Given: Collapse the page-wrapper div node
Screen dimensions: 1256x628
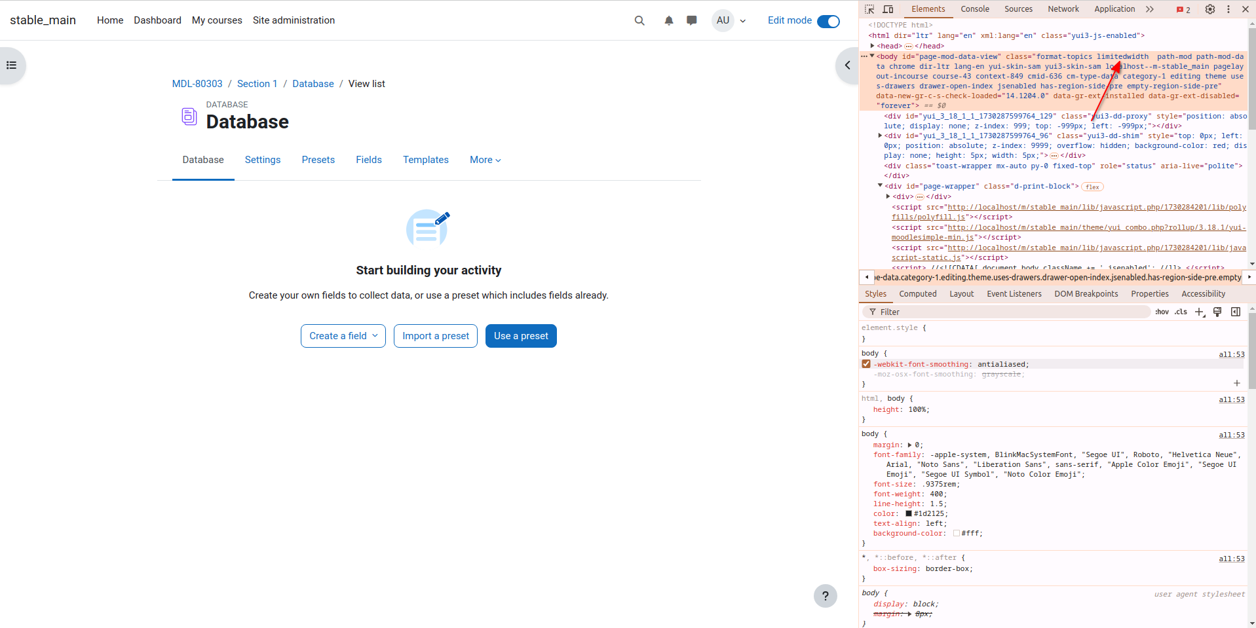Looking at the screenshot, I should point(880,186).
